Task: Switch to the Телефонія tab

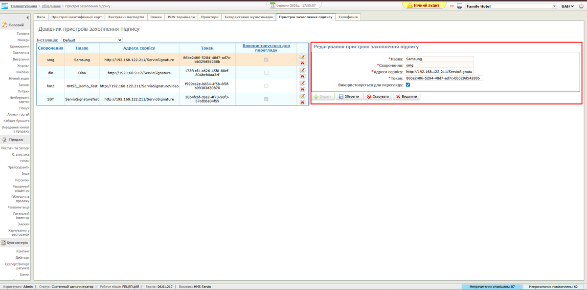Action: (348, 17)
